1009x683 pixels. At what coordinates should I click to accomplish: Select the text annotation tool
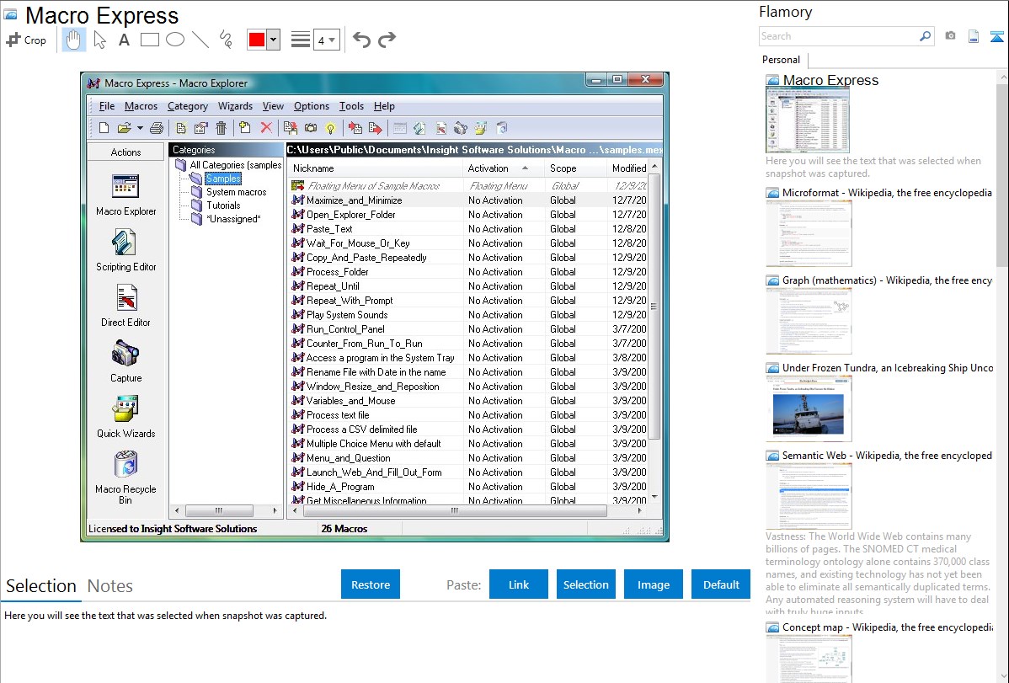[124, 40]
